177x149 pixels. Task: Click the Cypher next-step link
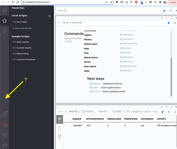(x=94, y=88)
